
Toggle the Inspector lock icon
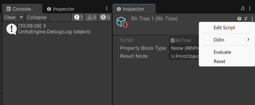coord(243,9)
